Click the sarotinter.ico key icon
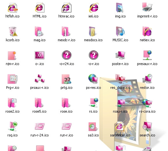 [120, 127]
